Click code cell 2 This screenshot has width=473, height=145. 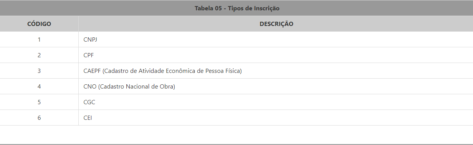(x=39, y=55)
